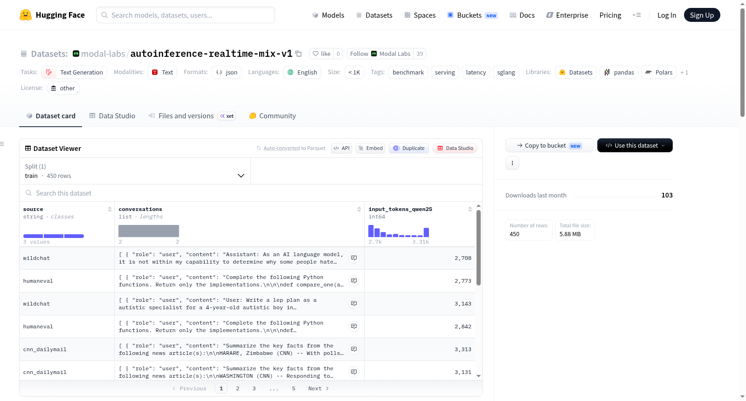
Task: Open conversation viewer icon for the 2,773 row
Action: [x=354, y=281]
